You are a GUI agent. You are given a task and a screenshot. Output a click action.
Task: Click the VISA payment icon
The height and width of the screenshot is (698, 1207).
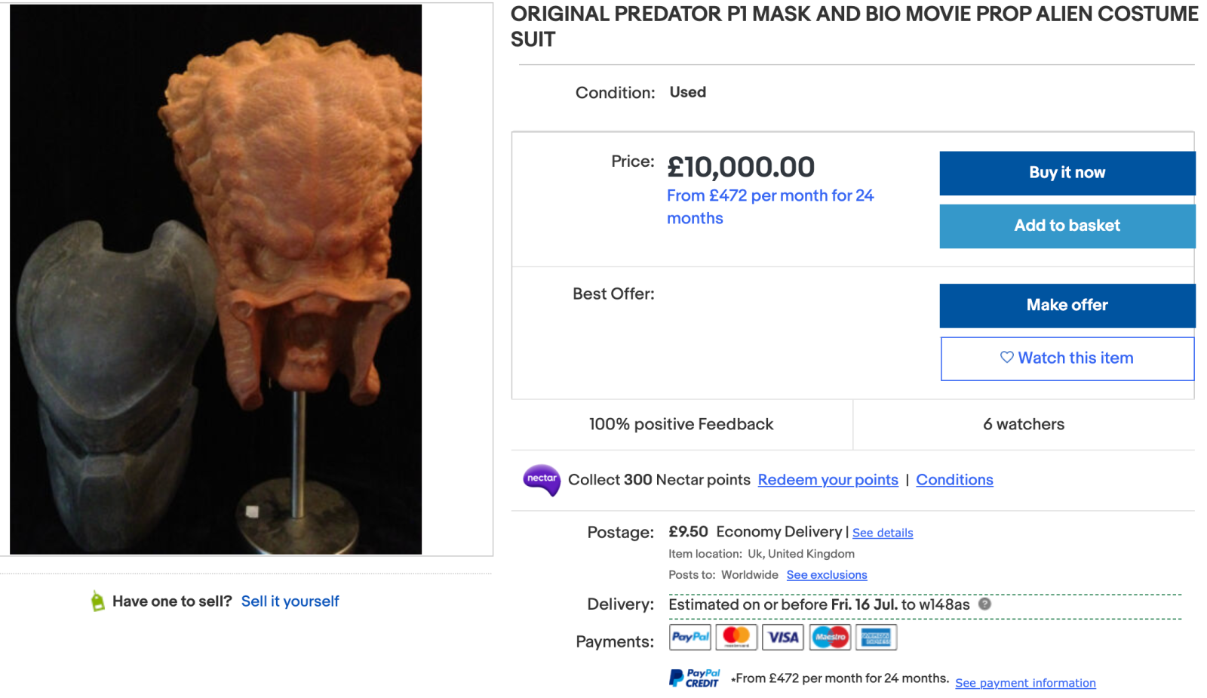click(783, 638)
